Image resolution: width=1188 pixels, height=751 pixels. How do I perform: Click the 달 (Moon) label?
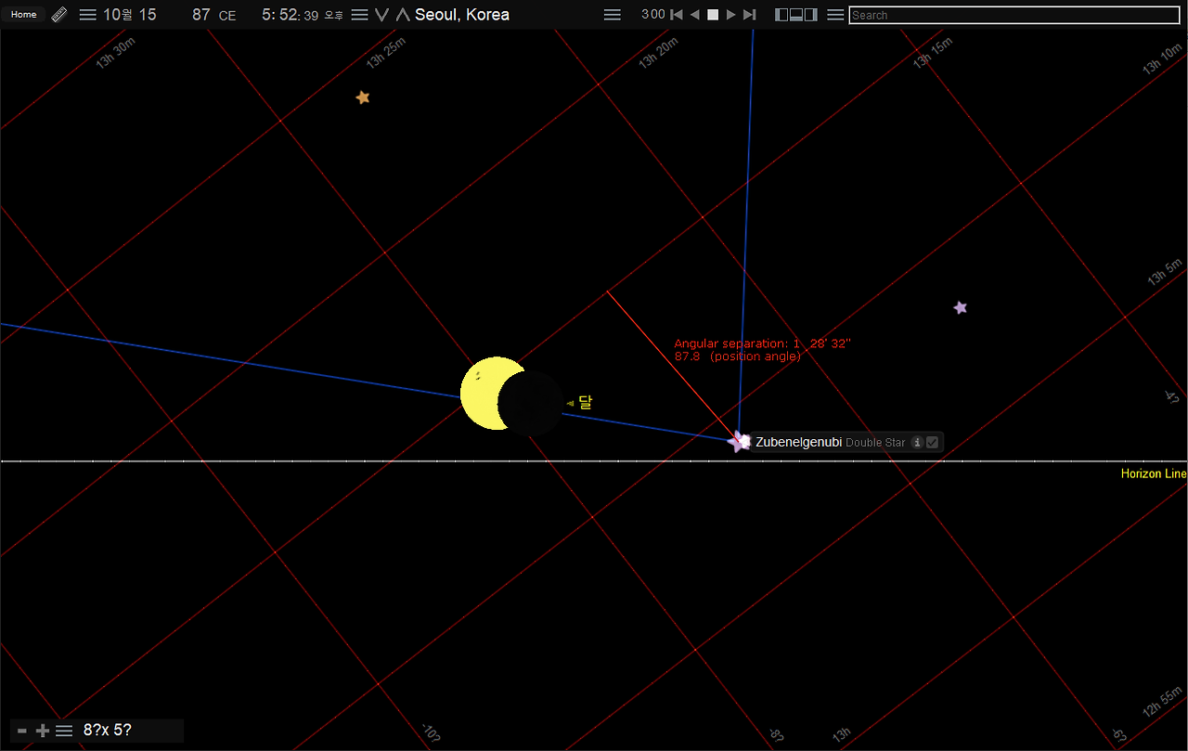point(585,402)
